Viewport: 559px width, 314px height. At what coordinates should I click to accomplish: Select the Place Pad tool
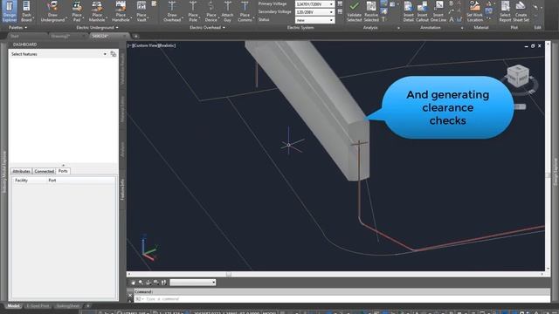(x=77, y=11)
